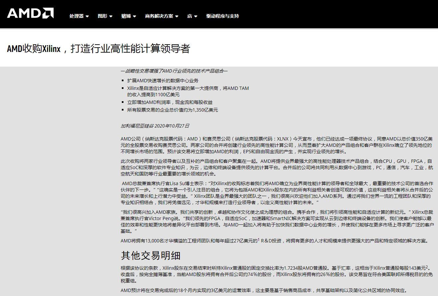Expand the dropdown arrow beside 图形
This screenshot has height=296, width=438.
(111, 16)
